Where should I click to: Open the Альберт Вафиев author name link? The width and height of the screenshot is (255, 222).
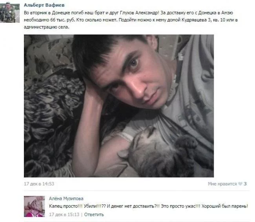pos(44,5)
